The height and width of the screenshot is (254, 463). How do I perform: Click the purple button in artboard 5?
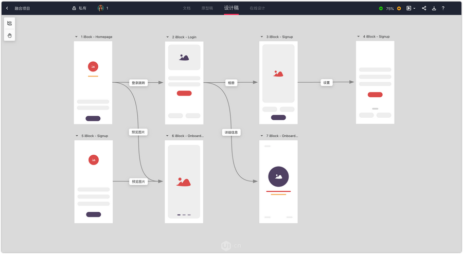pos(94,214)
